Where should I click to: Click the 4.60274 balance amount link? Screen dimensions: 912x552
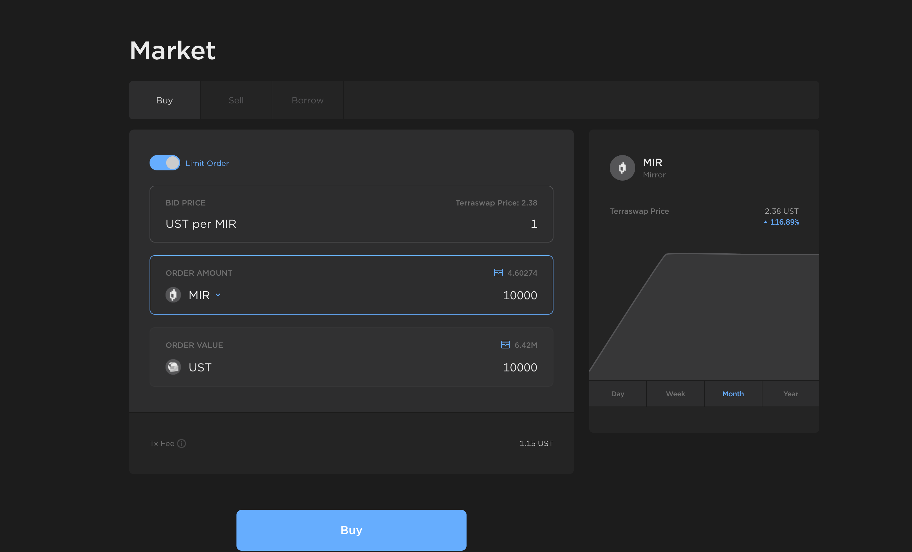coord(522,273)
